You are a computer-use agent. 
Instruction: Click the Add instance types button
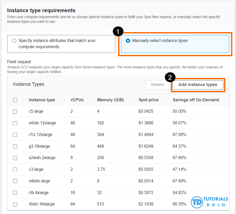pos(198,85)
